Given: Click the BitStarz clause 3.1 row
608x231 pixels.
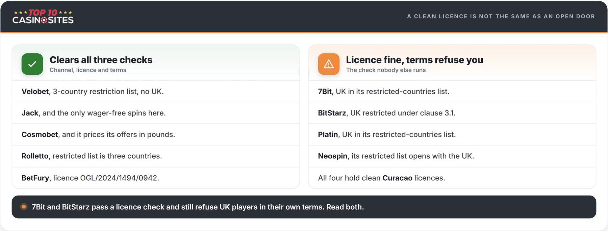Looking at the screenshot, I should [452, 113].
